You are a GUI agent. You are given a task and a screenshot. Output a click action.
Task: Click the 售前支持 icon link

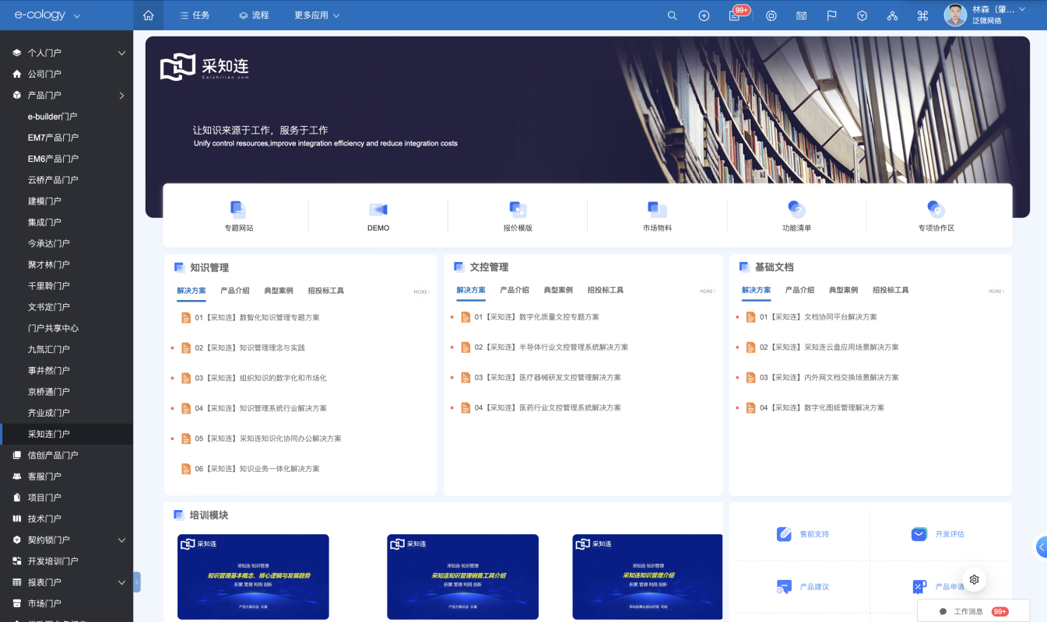point(785,534)
